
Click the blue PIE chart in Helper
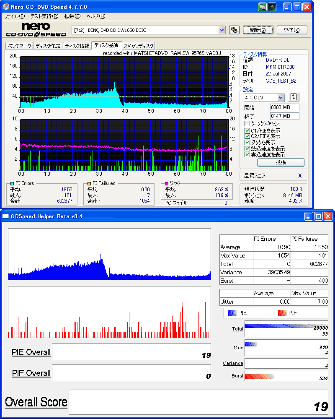coord(109,254)
